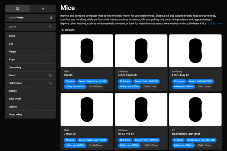Expand the Scroll wheel filter
The height and width of the screenshot is (151, 227).
30,99
